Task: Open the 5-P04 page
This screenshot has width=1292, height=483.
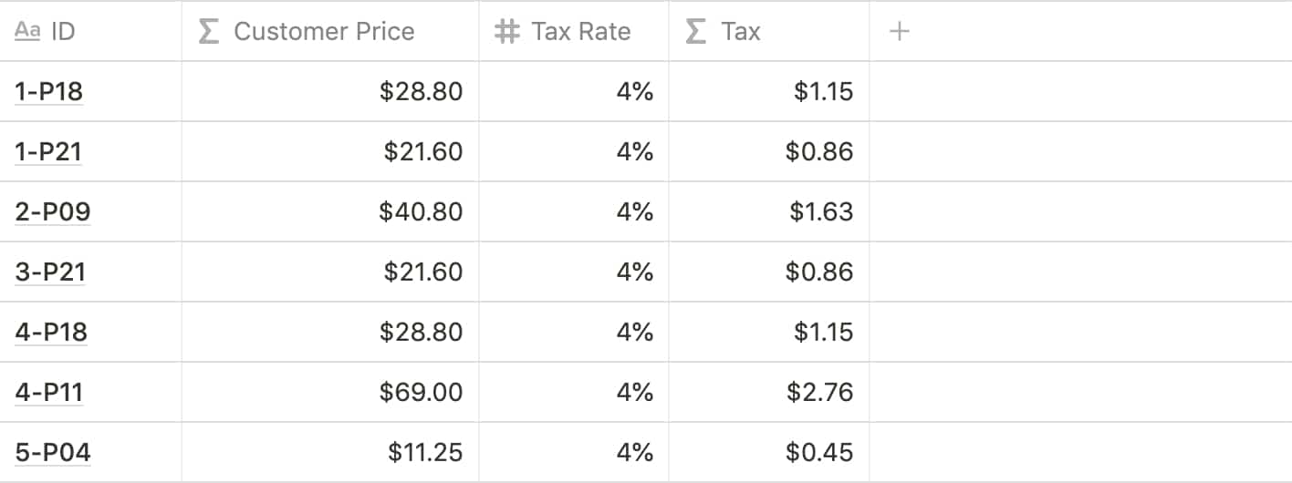Action: [53, 452]
